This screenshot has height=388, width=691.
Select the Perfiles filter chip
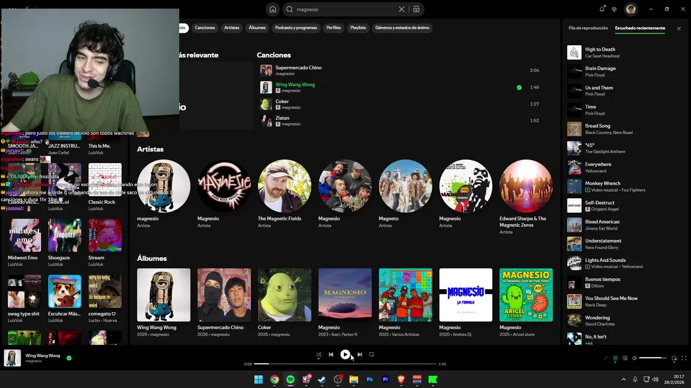(334, 27)
